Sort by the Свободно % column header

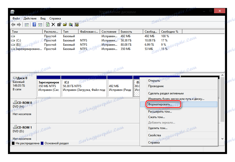[171, 32]
